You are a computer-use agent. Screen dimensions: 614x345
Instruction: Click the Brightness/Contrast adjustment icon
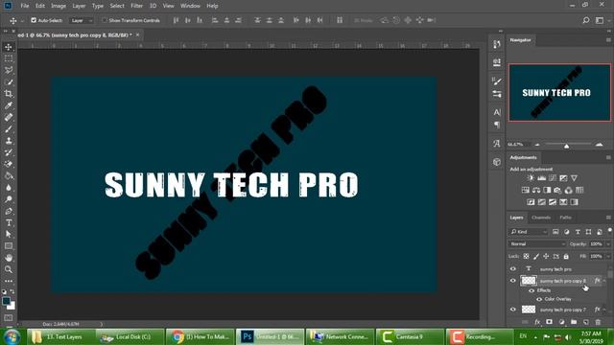[531, 178]
